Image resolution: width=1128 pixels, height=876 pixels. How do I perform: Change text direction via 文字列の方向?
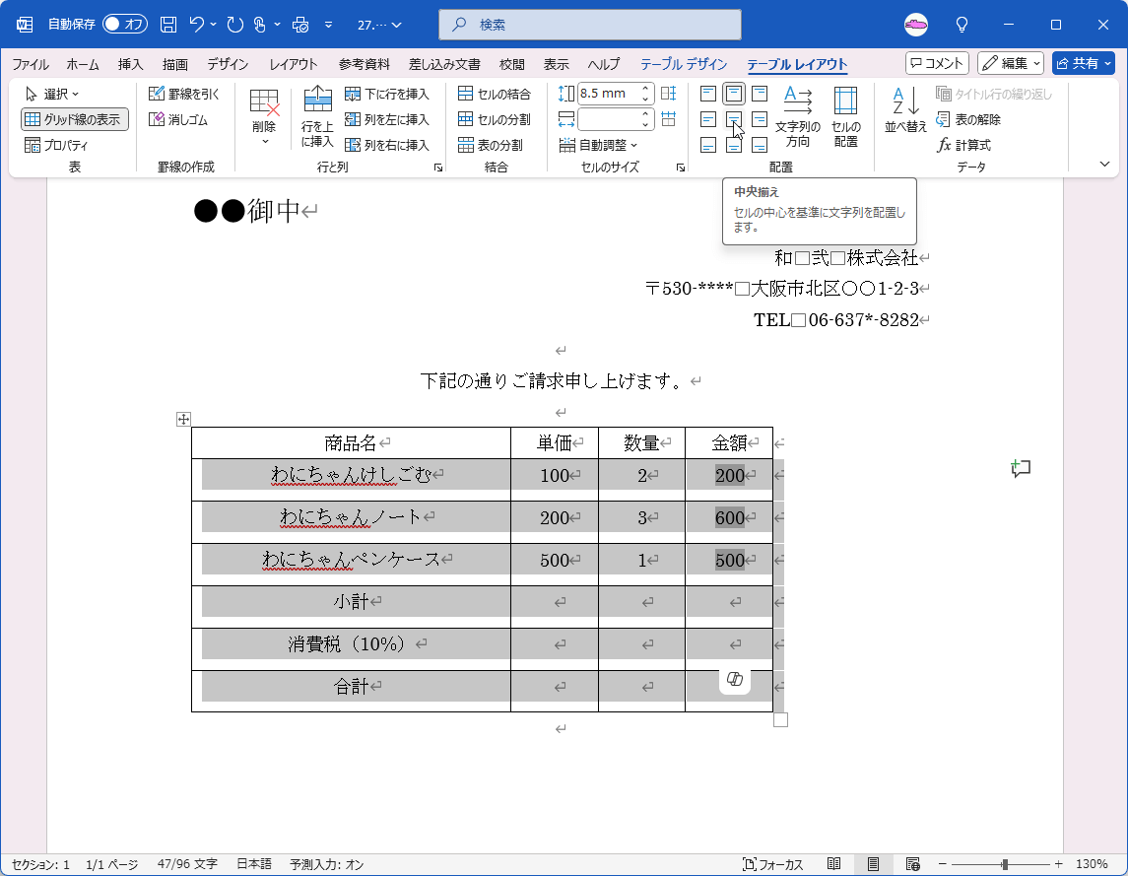[796, 116]
